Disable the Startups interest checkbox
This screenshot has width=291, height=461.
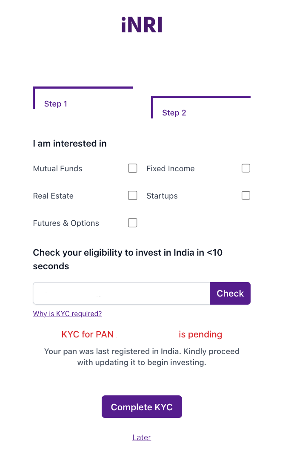pos(245,196)
